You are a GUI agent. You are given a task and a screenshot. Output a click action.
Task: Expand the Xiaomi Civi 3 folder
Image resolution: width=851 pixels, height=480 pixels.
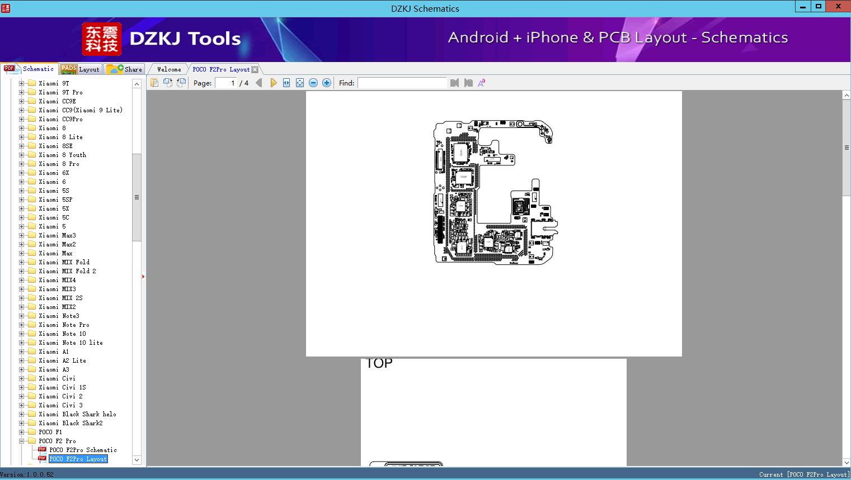[x=22, y=405]
